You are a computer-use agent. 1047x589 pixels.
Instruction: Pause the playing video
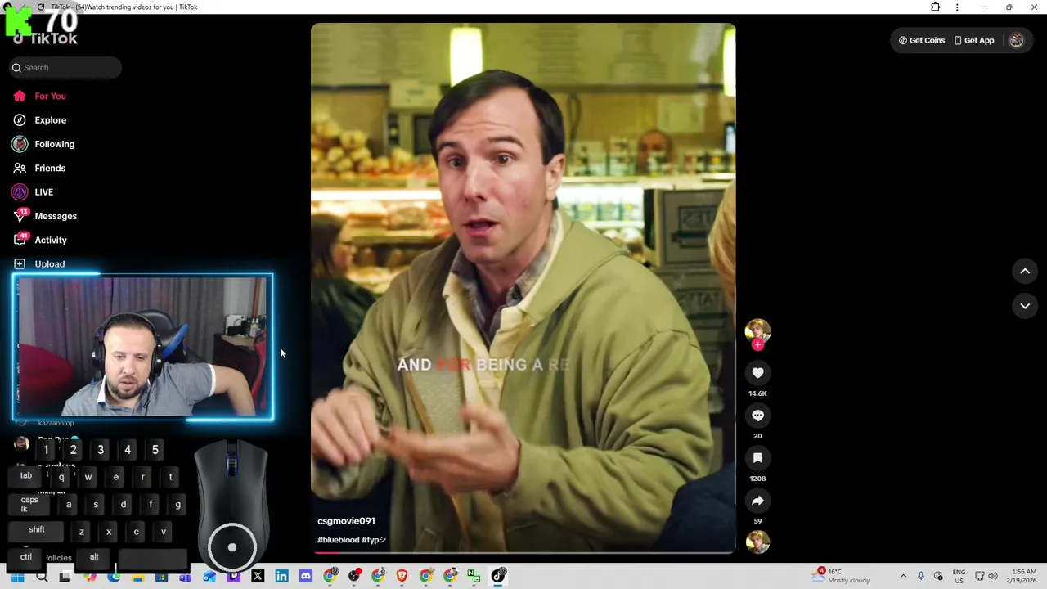[x=523, y=286]
